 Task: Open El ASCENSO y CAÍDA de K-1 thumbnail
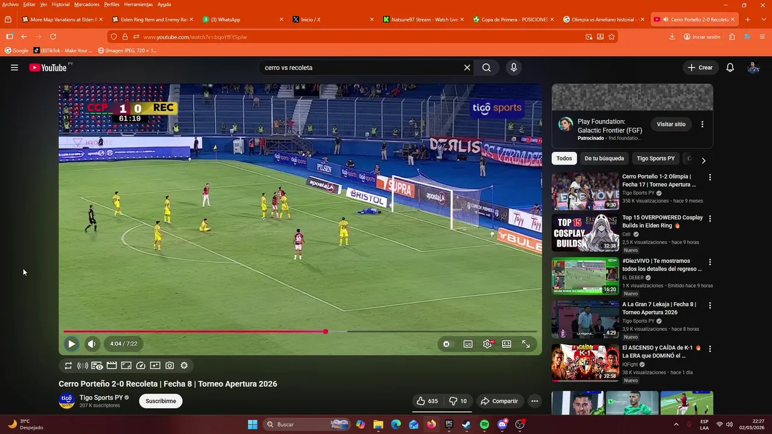(x=585, y=363)
